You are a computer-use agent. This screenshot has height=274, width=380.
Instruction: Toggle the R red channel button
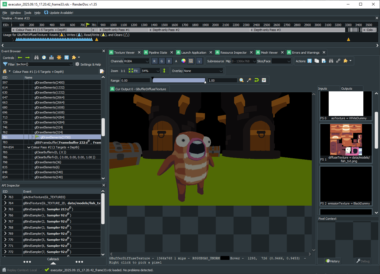154,61
